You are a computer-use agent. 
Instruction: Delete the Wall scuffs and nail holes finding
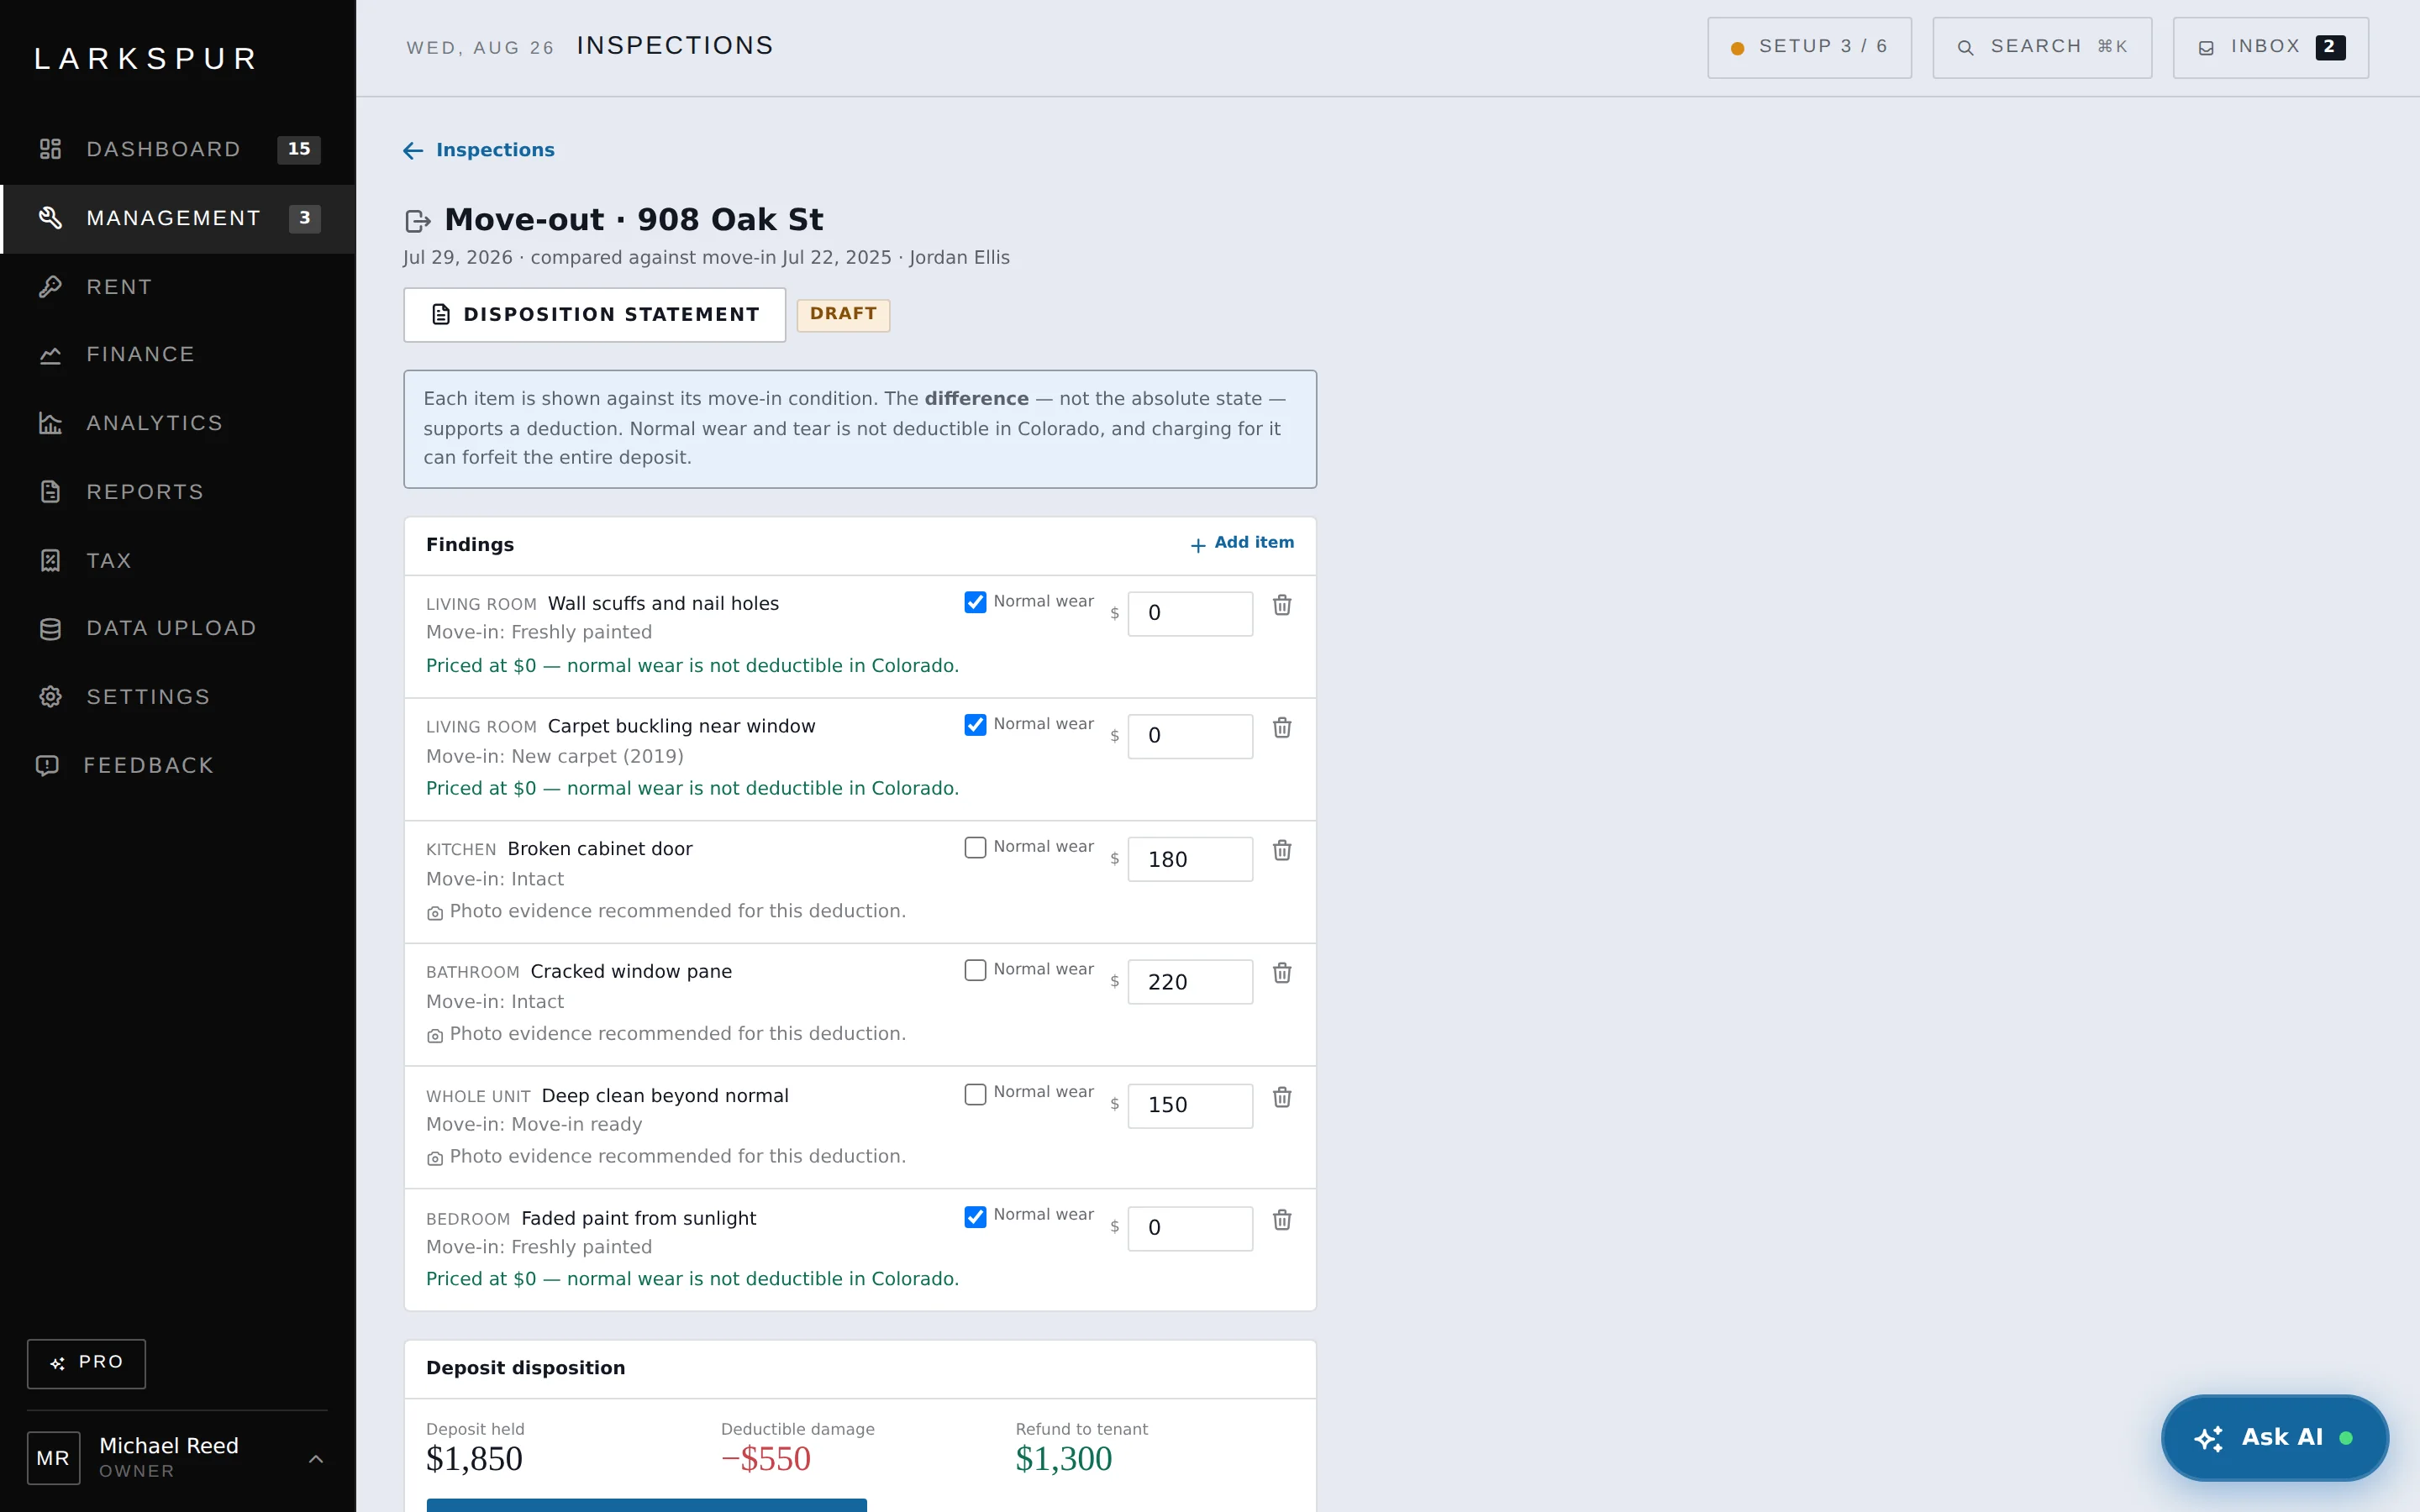[x=1282, y=605]
